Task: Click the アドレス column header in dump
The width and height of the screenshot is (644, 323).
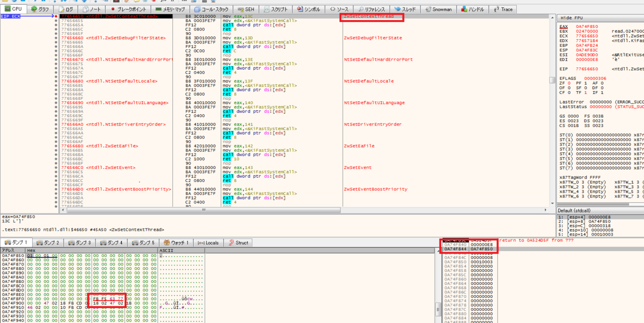Action: [x=12, y=251]
